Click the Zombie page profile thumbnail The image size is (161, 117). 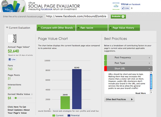[12, 38]
